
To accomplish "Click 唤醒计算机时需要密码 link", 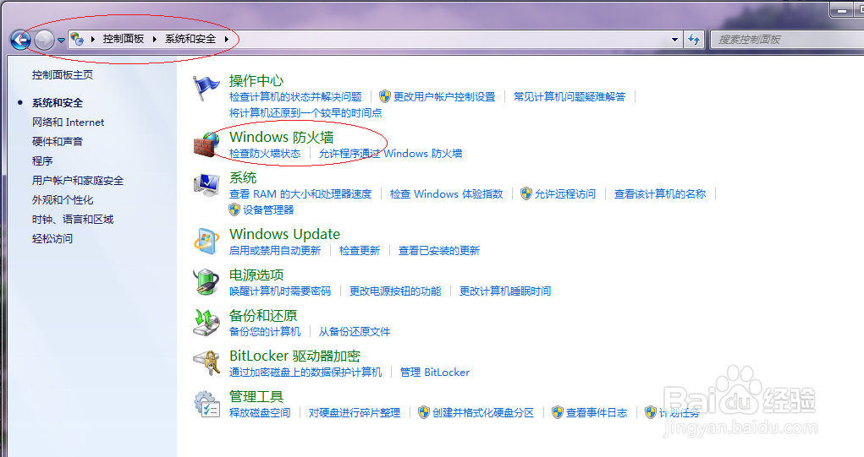I will point(280,291).
